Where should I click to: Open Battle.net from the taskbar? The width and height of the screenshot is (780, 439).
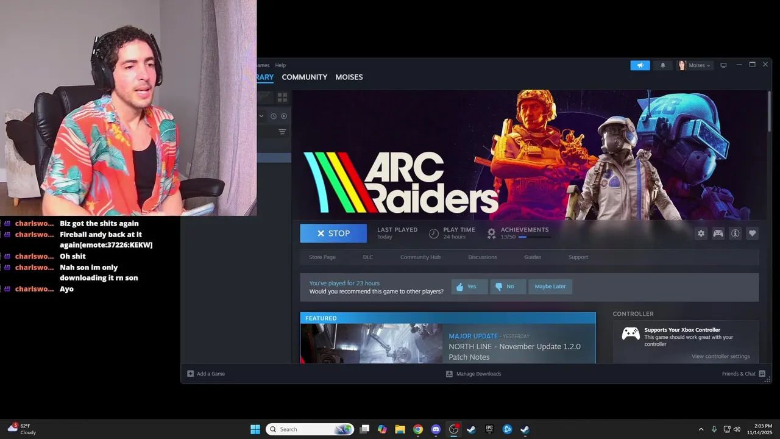[x=507, y=429]
